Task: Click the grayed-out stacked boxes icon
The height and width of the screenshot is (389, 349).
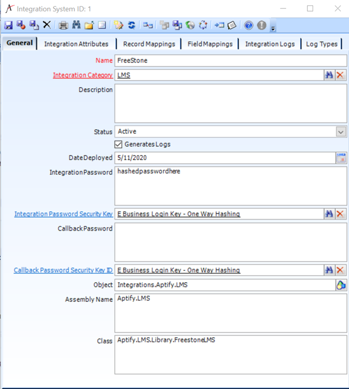Action: click(x=164, y=25)
